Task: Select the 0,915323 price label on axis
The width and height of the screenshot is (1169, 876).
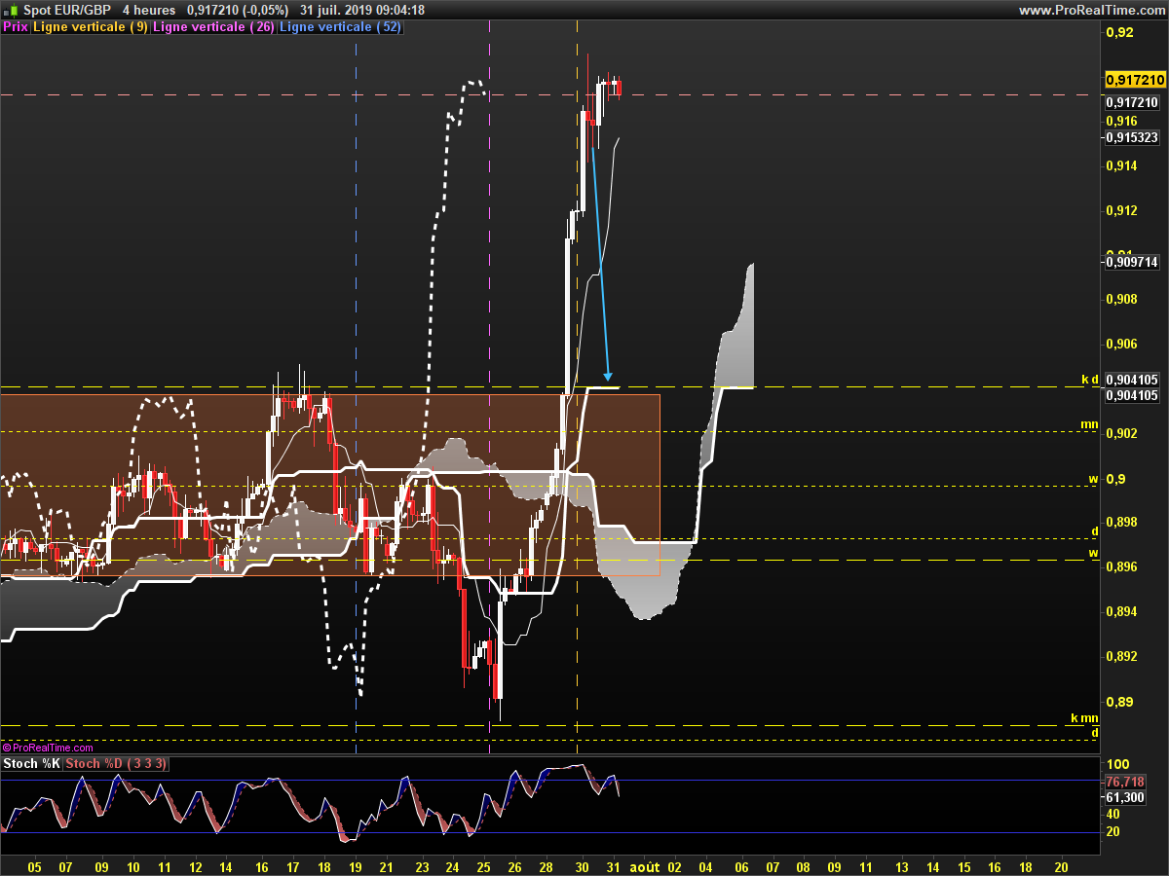Action: tap(1132, 138)
